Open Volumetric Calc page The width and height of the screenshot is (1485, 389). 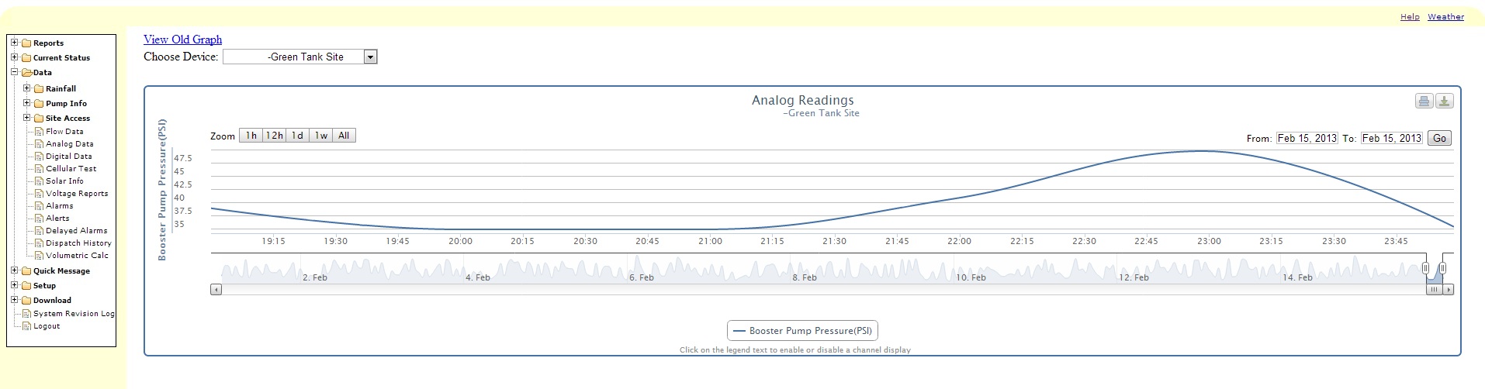pyautogui.click(x=77, y=256)
